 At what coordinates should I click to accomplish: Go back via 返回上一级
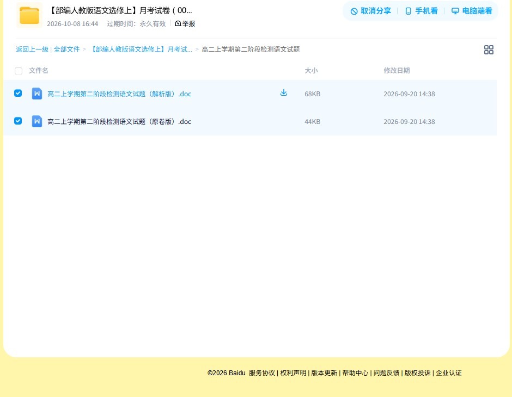(32, 49)
